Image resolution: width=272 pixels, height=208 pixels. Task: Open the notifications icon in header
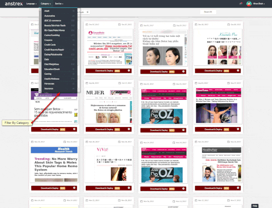[241, 4]
